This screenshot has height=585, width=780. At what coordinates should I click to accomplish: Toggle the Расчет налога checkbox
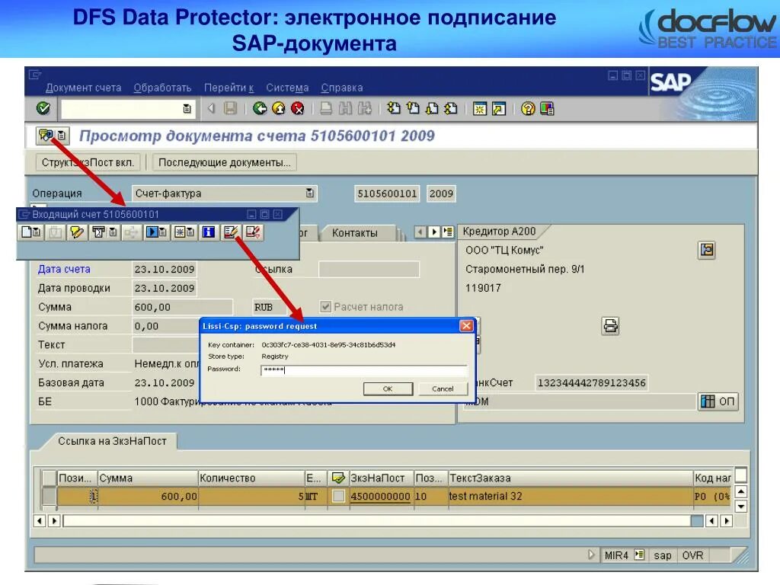(325, 306)
